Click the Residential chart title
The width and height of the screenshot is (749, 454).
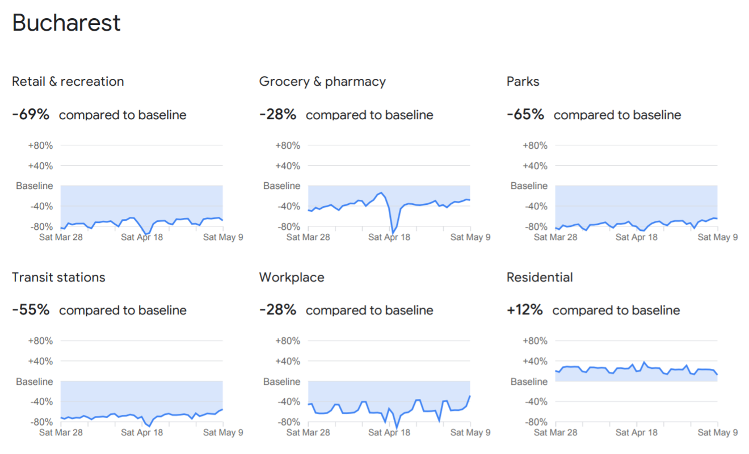(540, 277)
